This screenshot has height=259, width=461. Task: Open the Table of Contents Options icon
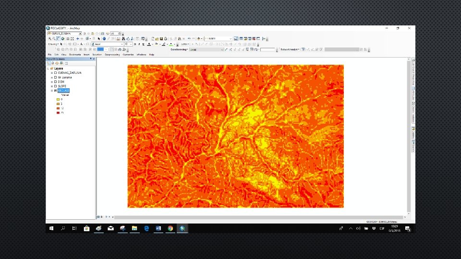pos(66,63)
